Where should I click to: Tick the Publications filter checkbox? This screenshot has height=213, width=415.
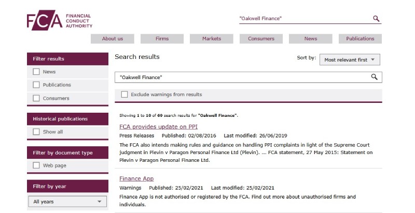[x=36, y=85]
